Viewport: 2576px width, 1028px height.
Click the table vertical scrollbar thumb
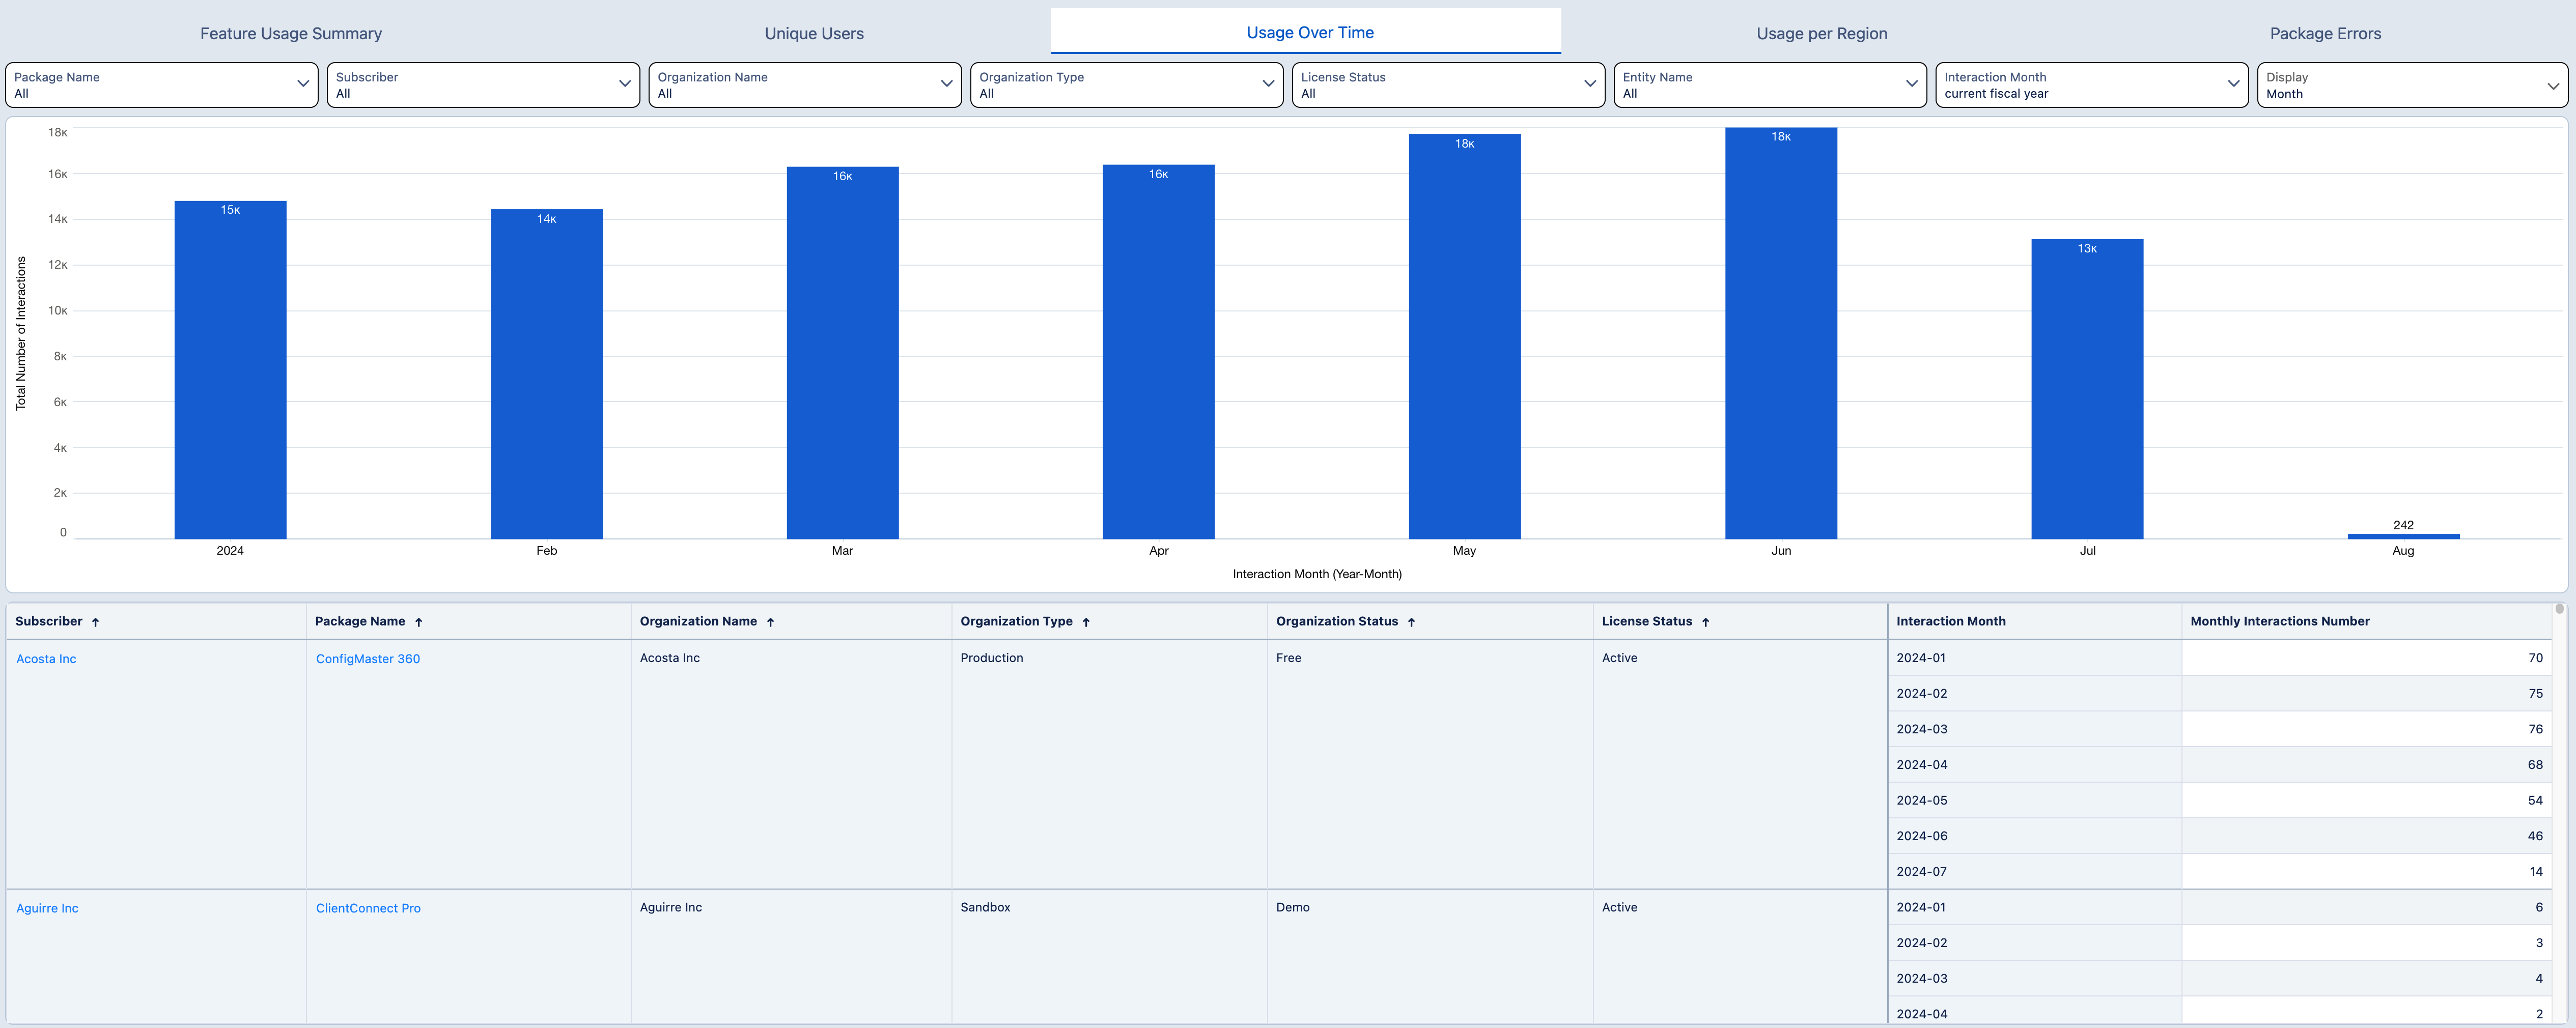pyautogui.click(x=2560, y=608)
